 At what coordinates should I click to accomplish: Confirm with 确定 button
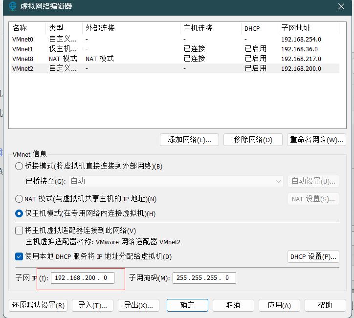(x=187, y=305)
